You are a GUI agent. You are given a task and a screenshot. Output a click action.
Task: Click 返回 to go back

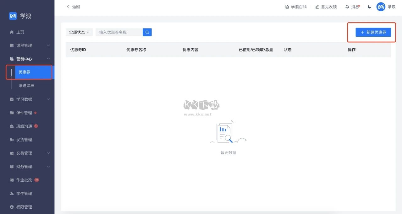tap(73, 7)
